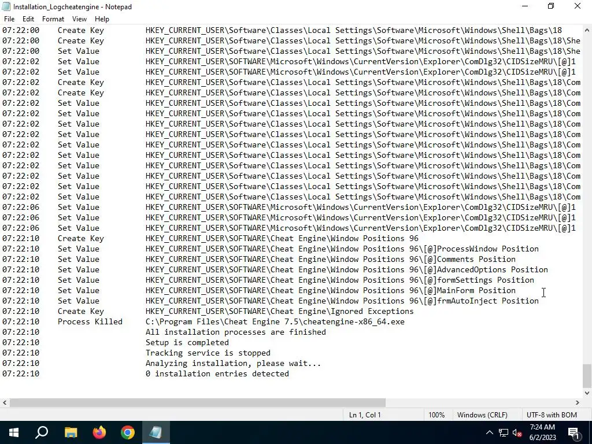
Task: Open taskbar search magnifier
Action: pyautogui.click(x=42, y=432)
